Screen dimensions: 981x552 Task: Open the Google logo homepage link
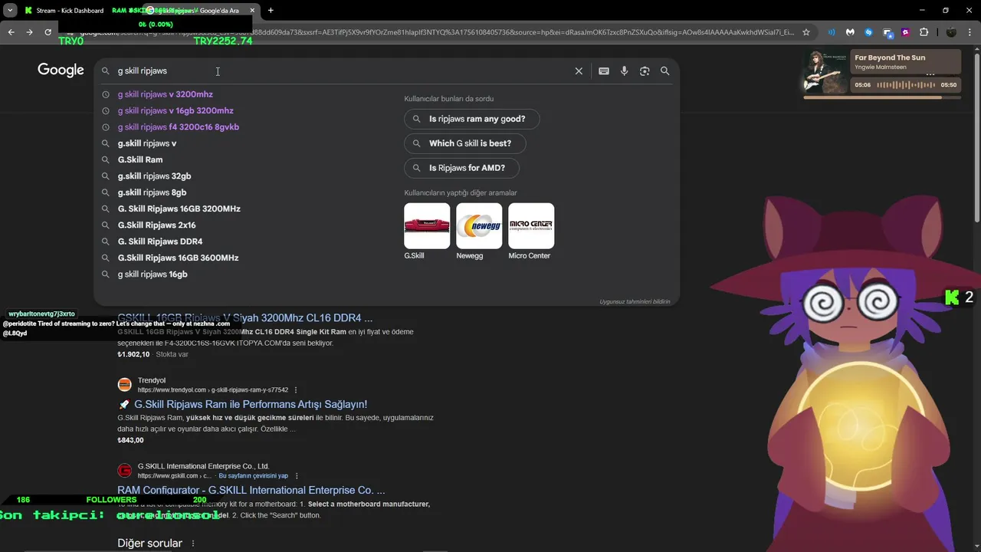point(61,71)
